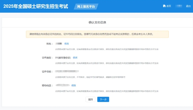This screenshot has width=193, height=110.
Task: Click the blurred 证件号码 value
Action: (71, 71)
